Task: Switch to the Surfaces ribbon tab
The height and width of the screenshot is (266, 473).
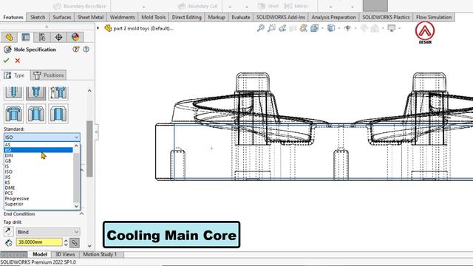Action: [62, 17]
